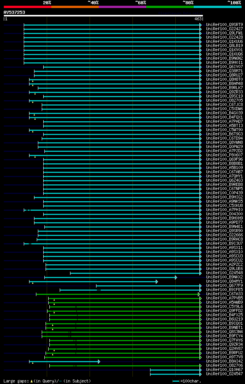Click the short cyan alignment bar for Q84MY1
This screenshot has width=245, height=384.
(93, 281)
